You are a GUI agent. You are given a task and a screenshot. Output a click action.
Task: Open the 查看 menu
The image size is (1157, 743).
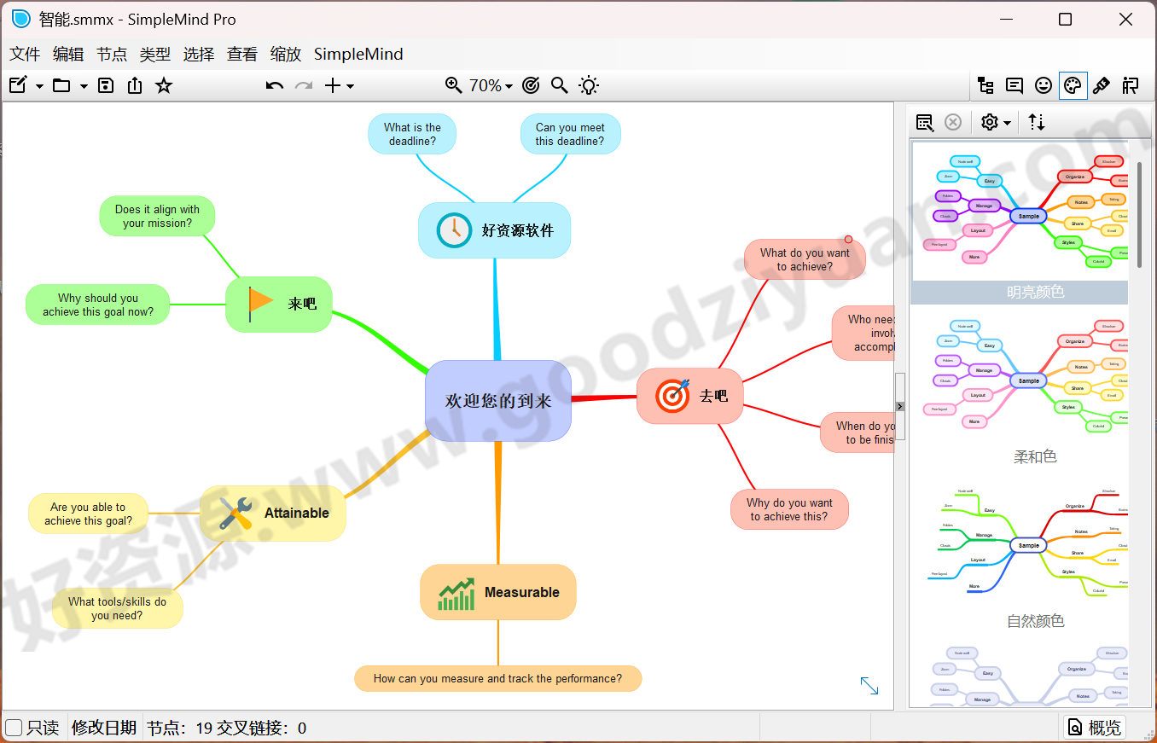241,54
